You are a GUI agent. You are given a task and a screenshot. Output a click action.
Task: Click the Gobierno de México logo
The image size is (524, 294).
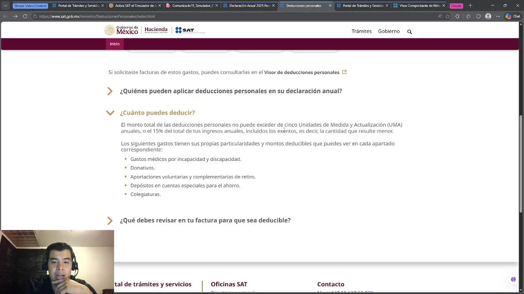coord(121,30)
